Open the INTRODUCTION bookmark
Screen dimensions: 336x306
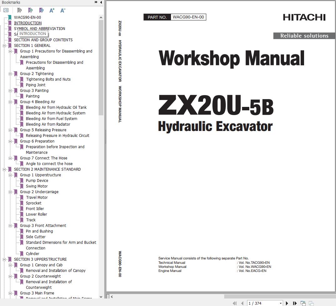[28, 23]
